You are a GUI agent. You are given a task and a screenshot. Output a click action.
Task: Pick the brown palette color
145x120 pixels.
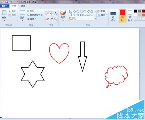(143, 15)
